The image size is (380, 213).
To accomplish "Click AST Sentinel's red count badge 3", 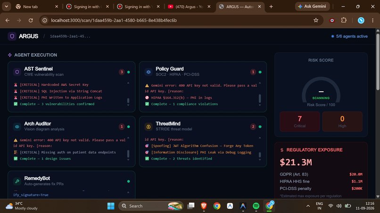I will (122, 72).
